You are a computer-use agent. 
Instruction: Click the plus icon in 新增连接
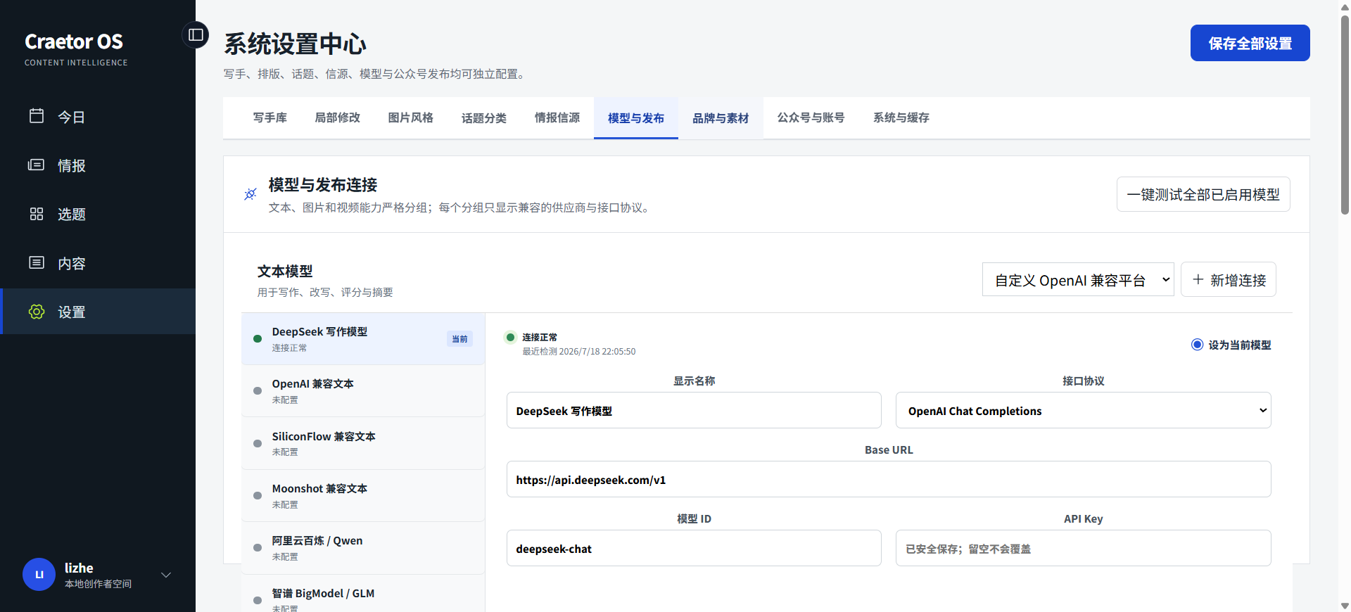coord(1198,280)
